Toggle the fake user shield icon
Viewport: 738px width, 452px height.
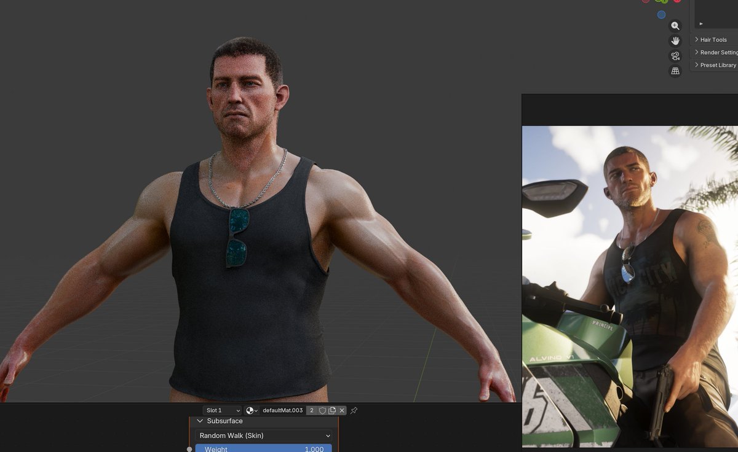322,410
